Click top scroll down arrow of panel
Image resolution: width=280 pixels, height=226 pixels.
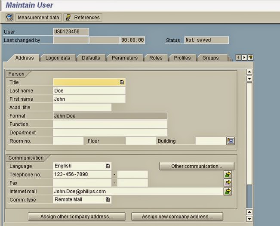[x=249, y=78]
